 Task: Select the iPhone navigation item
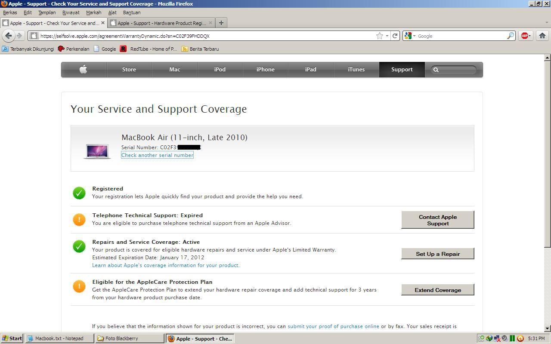click(x=266, y=69)
